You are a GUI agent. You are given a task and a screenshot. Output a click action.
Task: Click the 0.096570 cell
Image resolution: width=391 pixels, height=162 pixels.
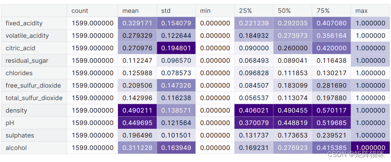(176, 60)
